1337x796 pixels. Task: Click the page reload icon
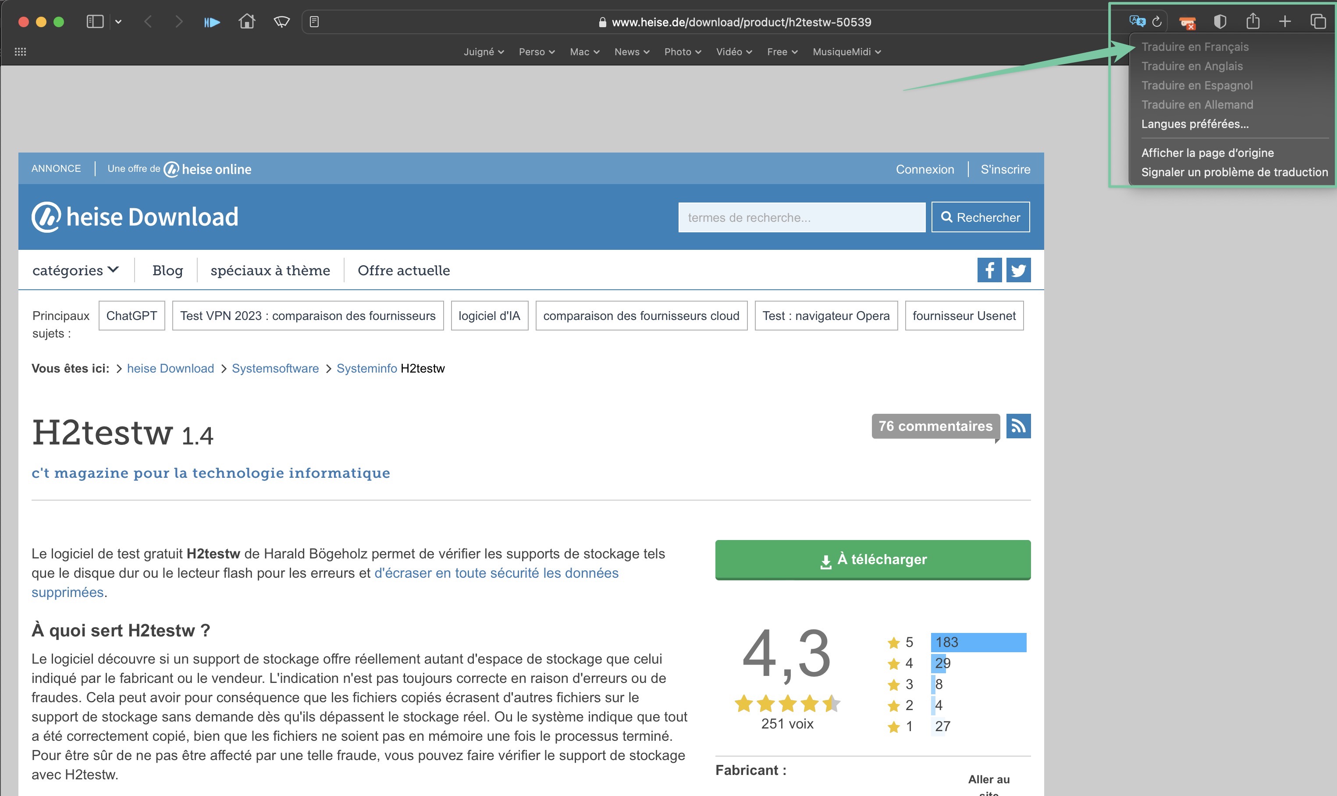pos(1157,21)
